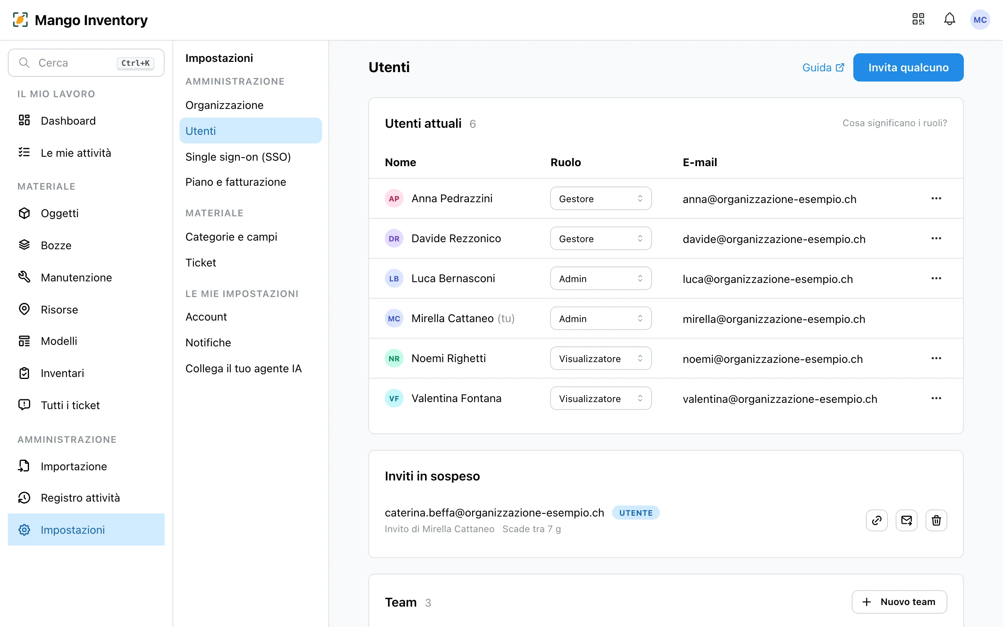Open Categorie e campi settings
This screenshot has width=1003, height=627.
point(250,237)
